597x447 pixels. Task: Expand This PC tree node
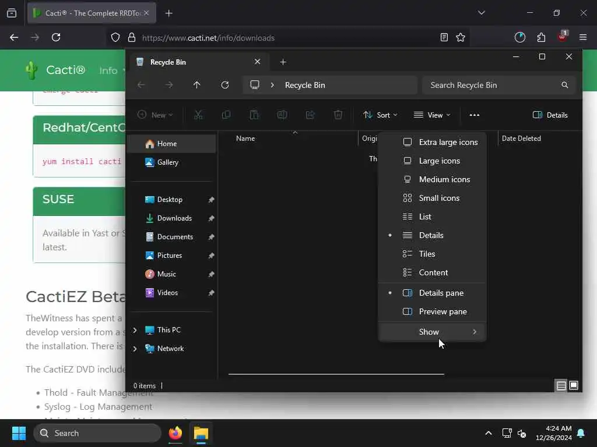[x=135, y=330]
